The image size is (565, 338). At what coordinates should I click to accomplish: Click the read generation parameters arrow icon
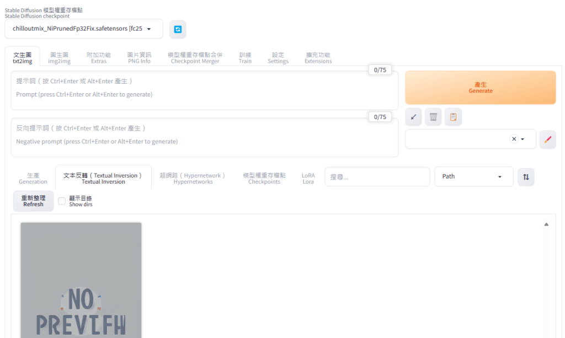tap(413, 116)
